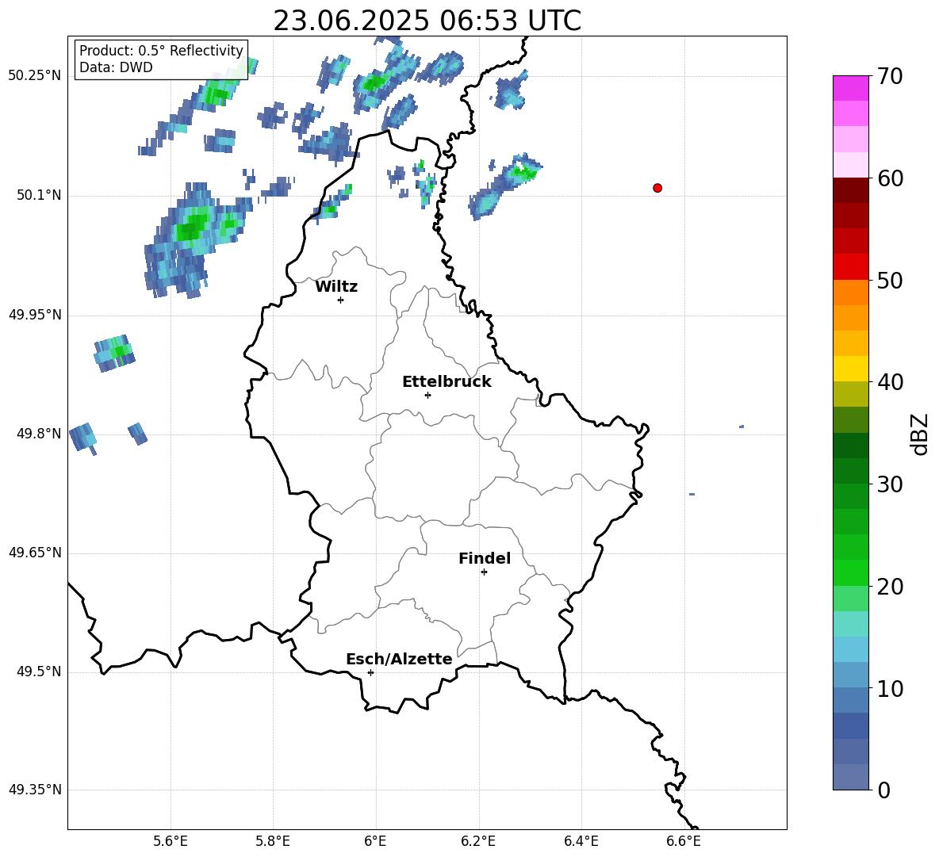Click the colorbar tick value 50
This screenshot has height=857, width=939.
pyautogui.click(x=890, y=280)
